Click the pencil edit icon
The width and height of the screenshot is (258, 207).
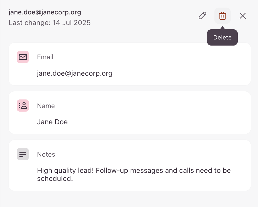click(x=202, y=16)
